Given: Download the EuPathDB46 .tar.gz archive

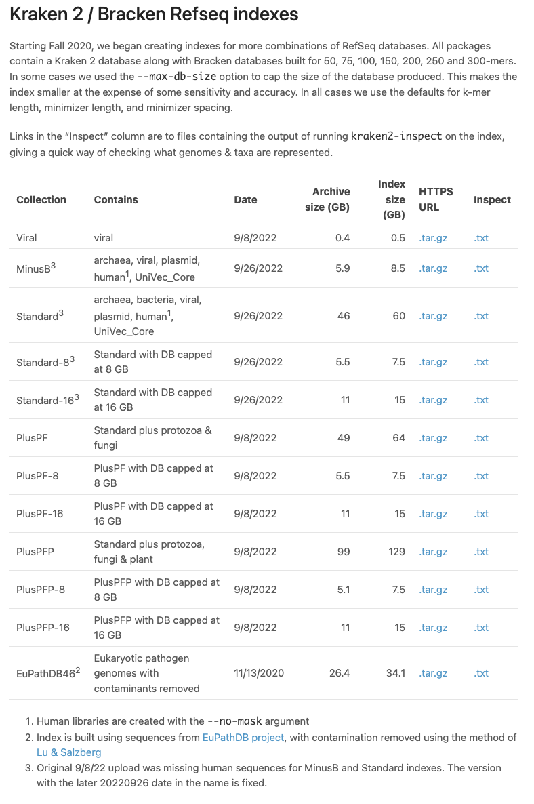Looking at the screenshot, I should pyautogui.click(x=433, y=673).
